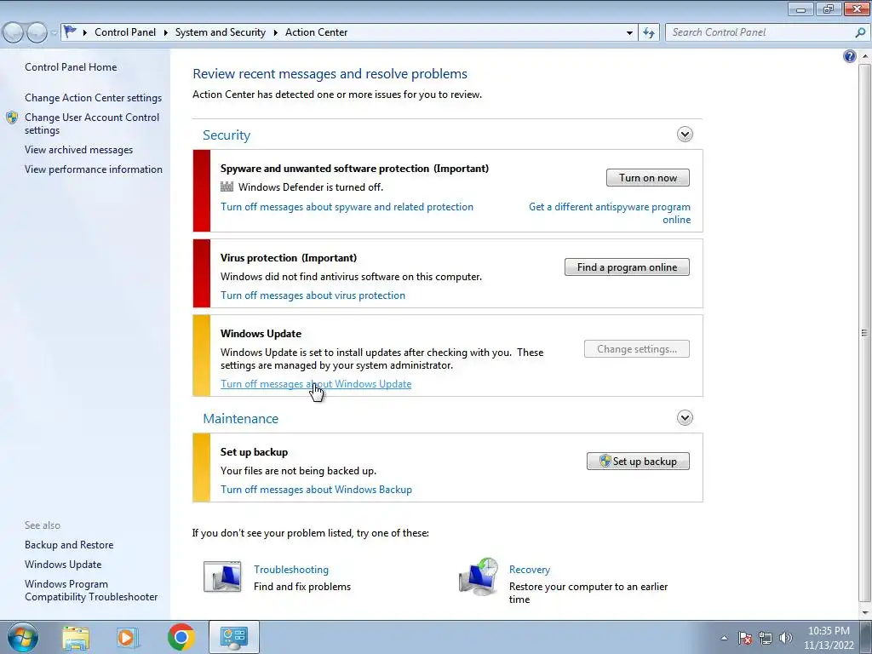Collapse the Maintenance section chevron

pos(685,417)
